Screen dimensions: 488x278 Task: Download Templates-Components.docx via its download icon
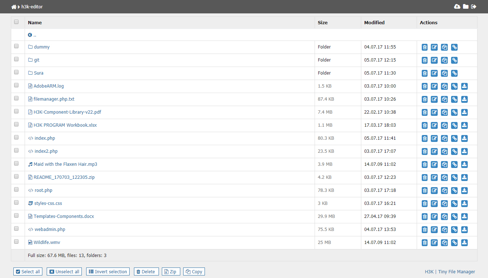tap(464, 216)
